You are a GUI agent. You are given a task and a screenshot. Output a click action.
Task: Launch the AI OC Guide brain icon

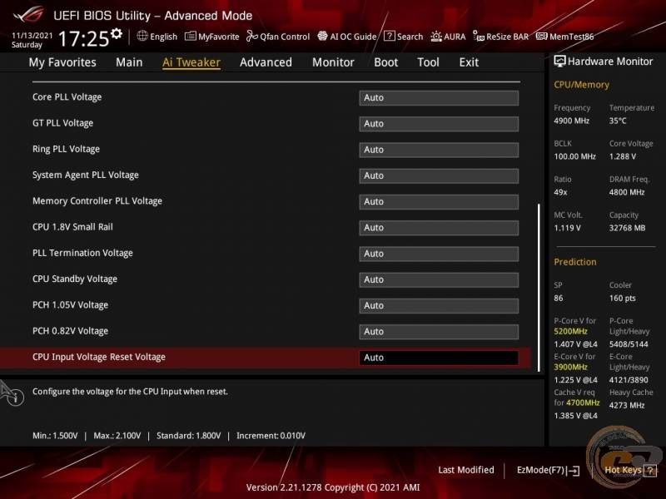click(x=322, y=36)
